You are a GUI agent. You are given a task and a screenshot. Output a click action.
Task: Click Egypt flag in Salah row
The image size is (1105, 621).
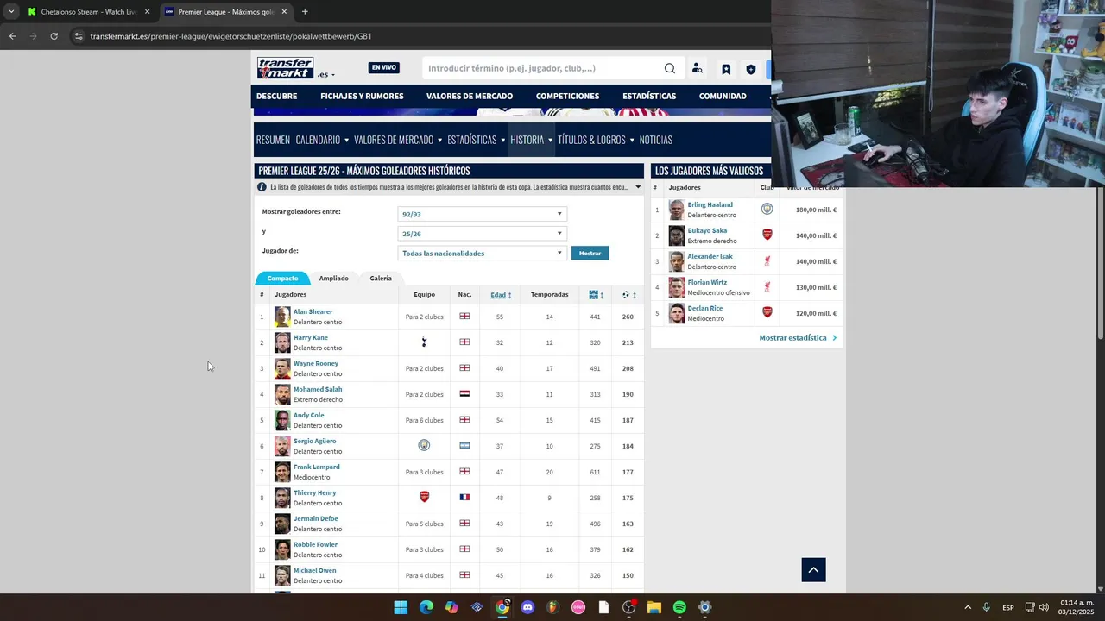pos(464,393)
